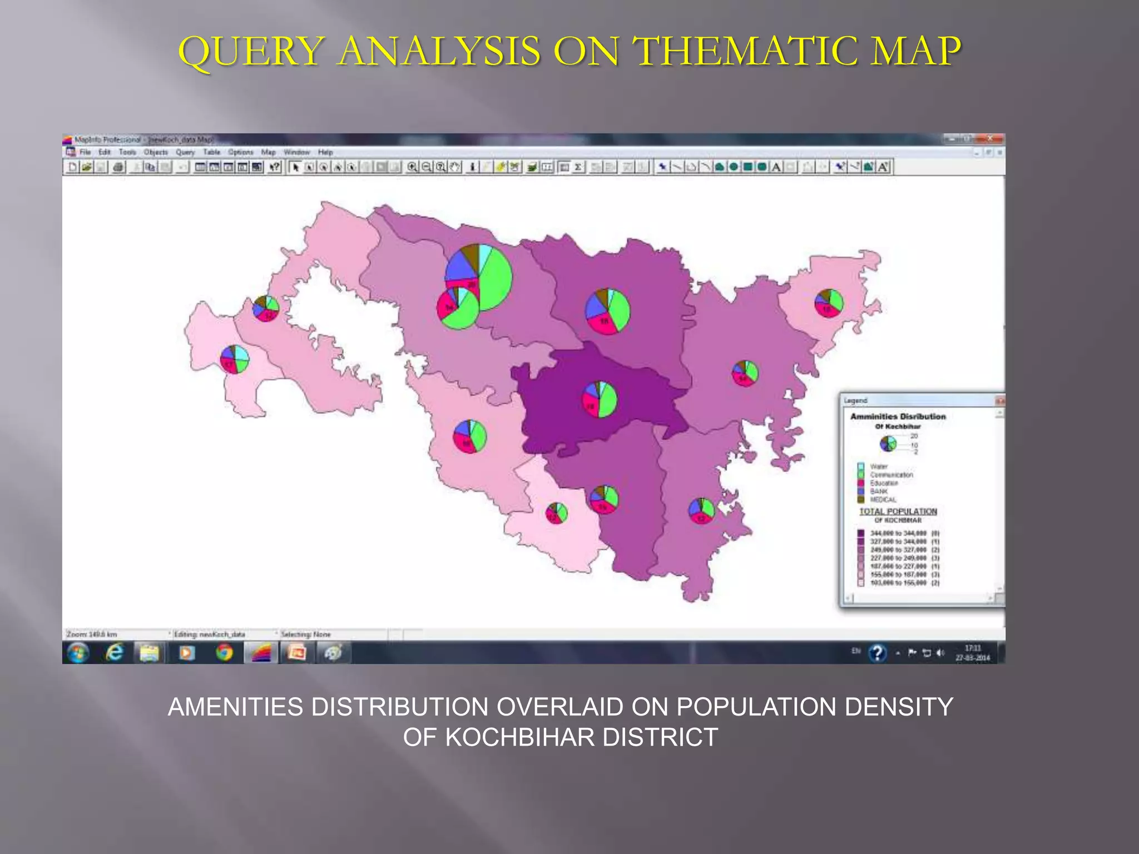Select the Symbol pushpin drawing tool
The image size is (1139, 854).
(x=662, y=167)
